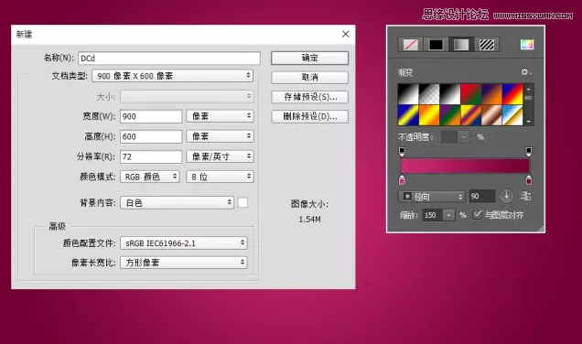
Task: Open the height unit 像素 dropdown
Action: [221, 136]
